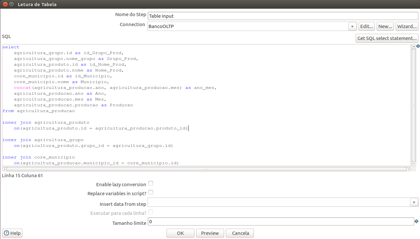The width and height of the screenshot is (420, 239).
Task: Click the on(agricultura_produto.grupo_id...) condition line
Action: pos(93,146)
